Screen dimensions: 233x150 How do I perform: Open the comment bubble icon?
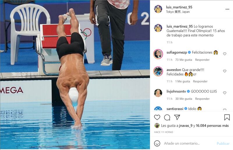pyautogui.click(x=167, y=117)
